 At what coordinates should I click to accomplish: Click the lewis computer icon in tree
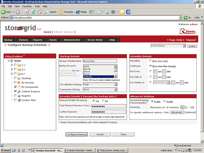click(12, 61)
